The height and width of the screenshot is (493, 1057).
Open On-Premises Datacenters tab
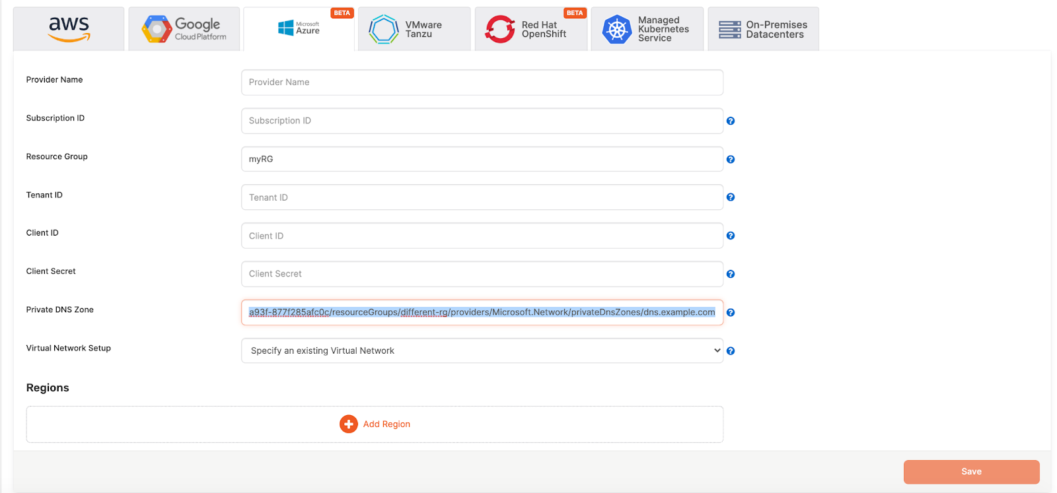point(764,29)
